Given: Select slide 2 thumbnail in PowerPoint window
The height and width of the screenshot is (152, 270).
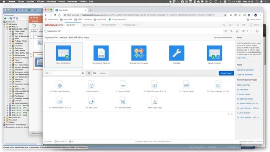Looking at the screenshot, I should (x=38, y=61).
